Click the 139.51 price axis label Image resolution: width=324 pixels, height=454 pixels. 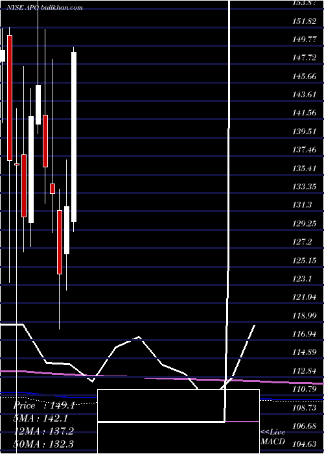tap(305, 132)
